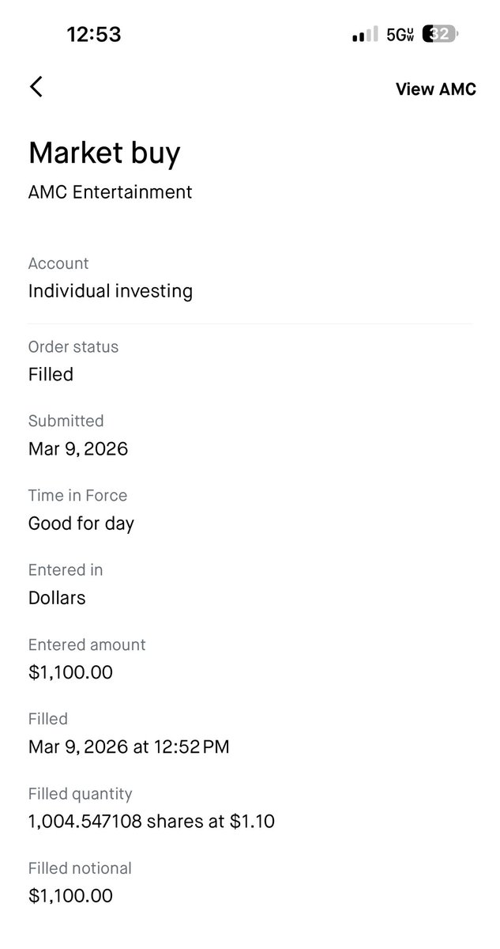Tap the Filled quantity label

[x=80, y=793]
